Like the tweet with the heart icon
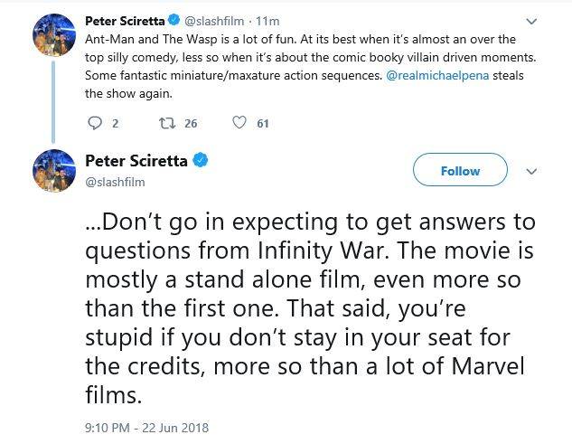Screen dimensions: 572x444 [239, 124]
